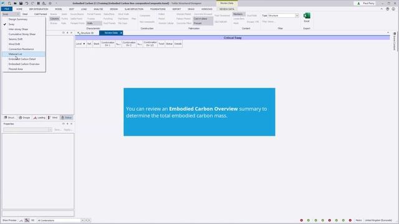Toggle the Members content filter
399x224 pixels.
click(238, 14)
